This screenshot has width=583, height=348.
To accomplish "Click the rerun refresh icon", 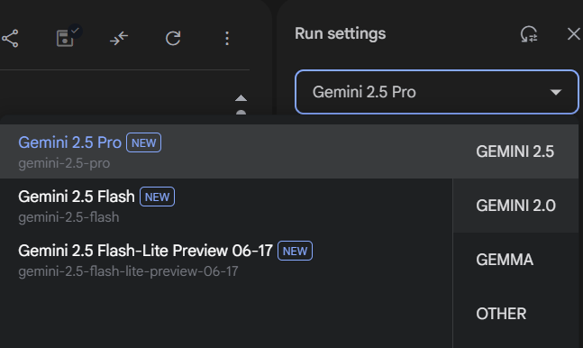I will pyautogui.click(x=173, y=38).
